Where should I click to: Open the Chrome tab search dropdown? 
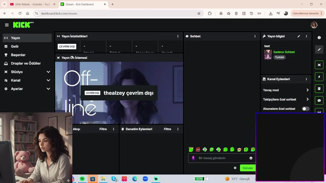4,4
